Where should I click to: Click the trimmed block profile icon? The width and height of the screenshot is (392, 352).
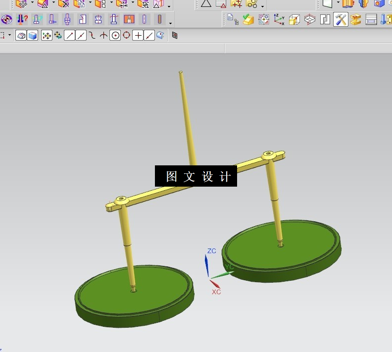click(x=83, y=19)
